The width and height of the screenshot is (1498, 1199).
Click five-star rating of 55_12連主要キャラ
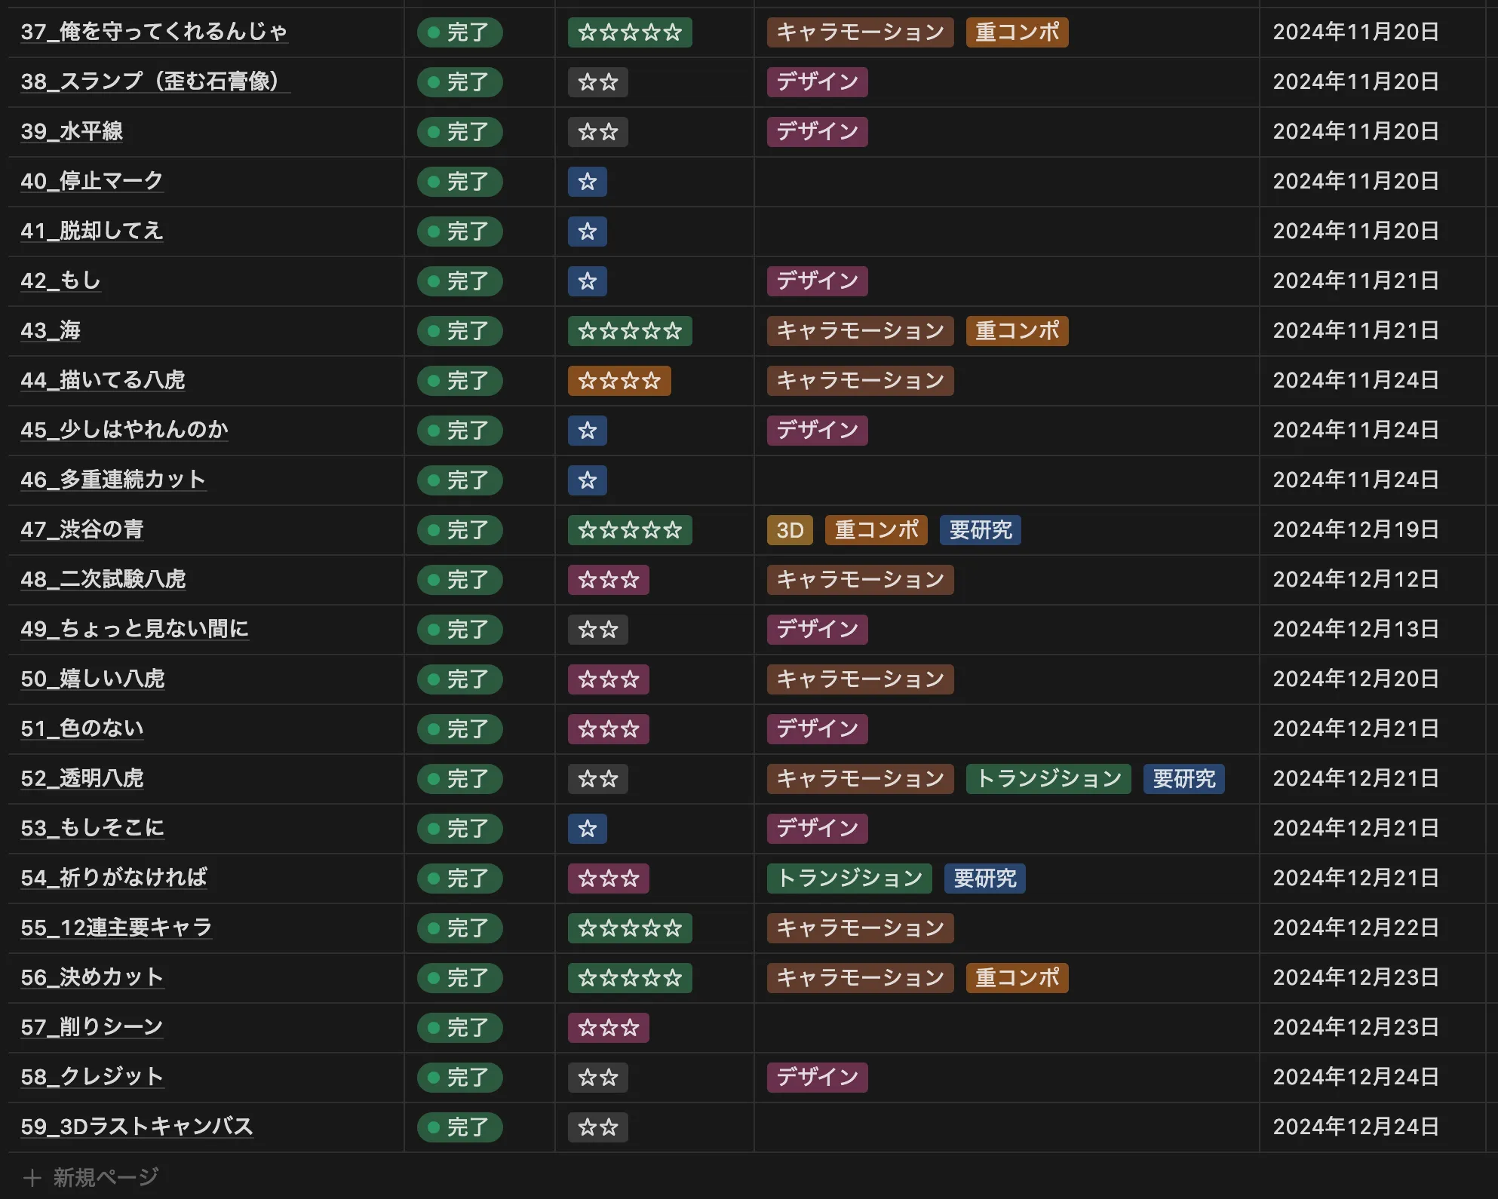[629, 928]
